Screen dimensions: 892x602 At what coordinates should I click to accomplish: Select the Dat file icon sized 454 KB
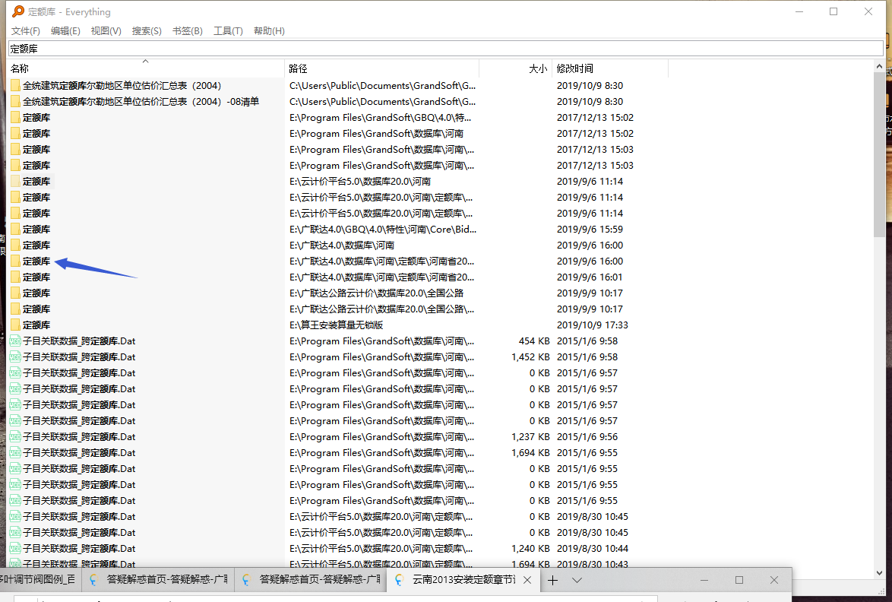point(15,341)
